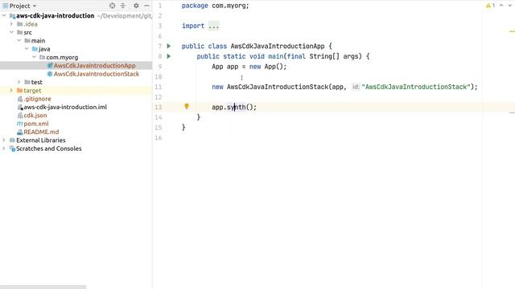This screenshot has width=515, height=289.
Task: Click the yellow warning stripe on error scrollbar
Action: tap(512, 31)
